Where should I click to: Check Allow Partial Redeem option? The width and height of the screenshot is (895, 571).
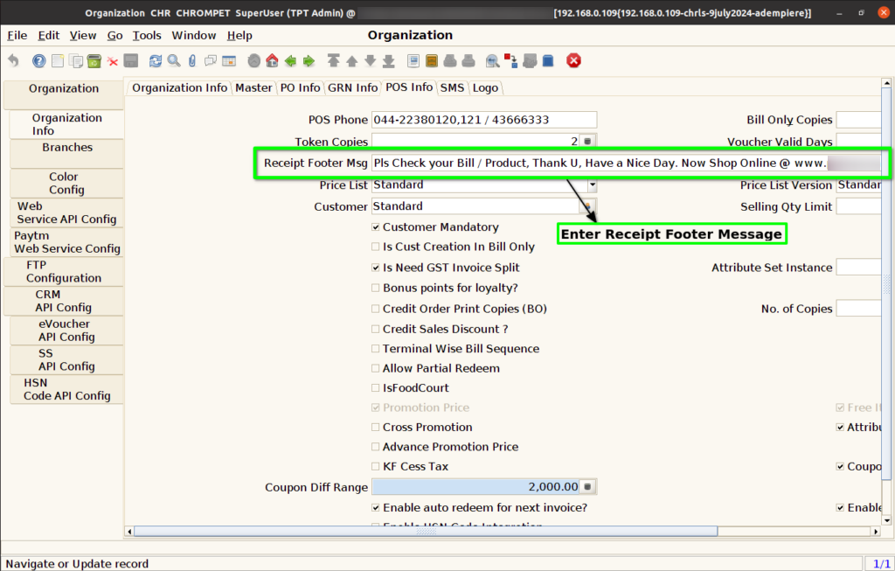[x=376, y=368]
